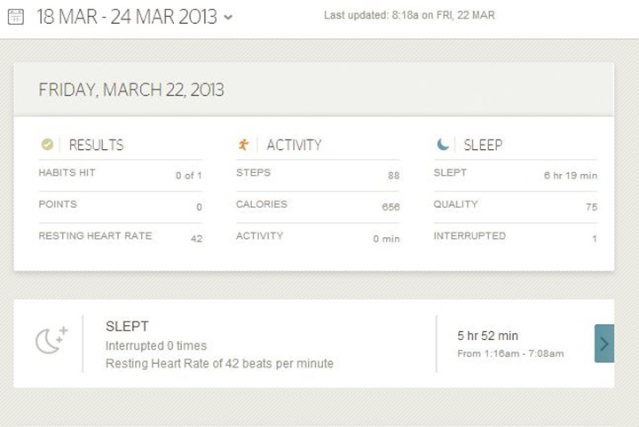Screen dimensions: 639x427
Task: Click the orange running Activity icon
Action: click(244, 144)
